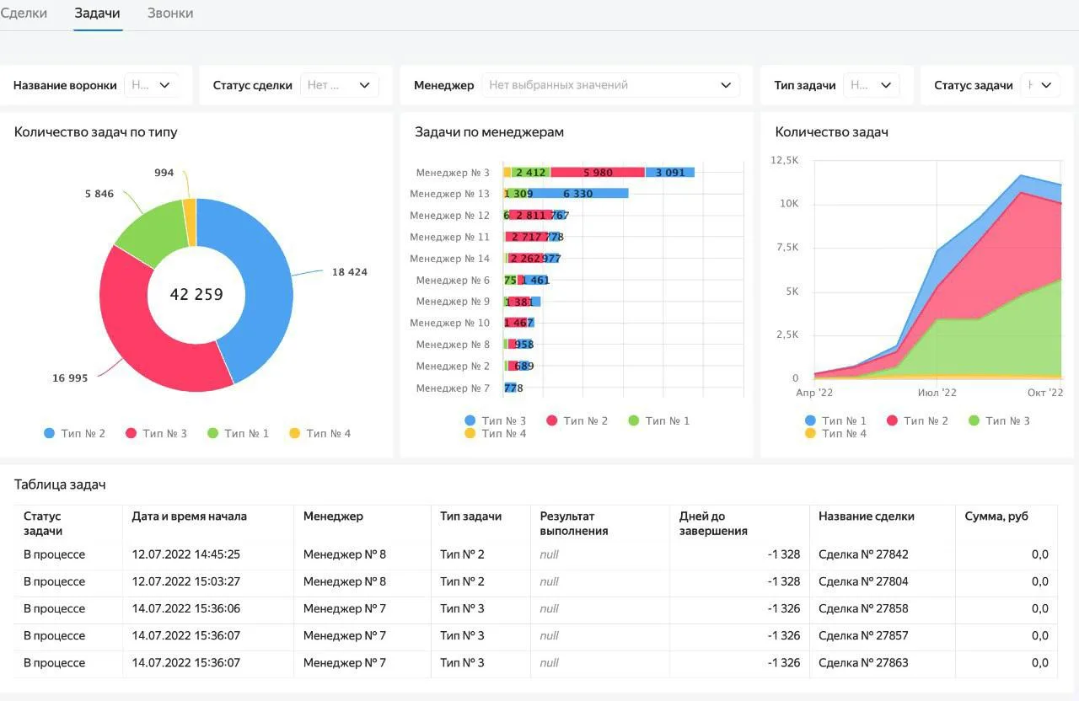Toggle Тип № 2 in donut chart legend
The image size is (1079, 701).
coord(74,433)
